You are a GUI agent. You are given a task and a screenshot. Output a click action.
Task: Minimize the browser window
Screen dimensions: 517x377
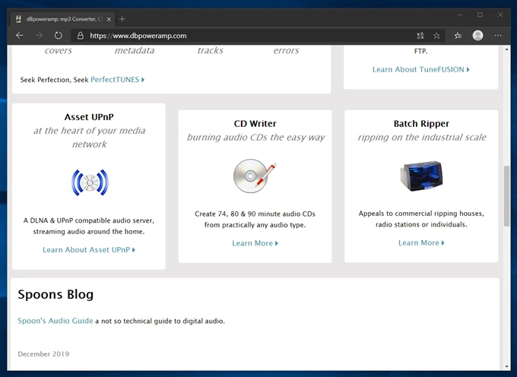click(x=460, y=15)
